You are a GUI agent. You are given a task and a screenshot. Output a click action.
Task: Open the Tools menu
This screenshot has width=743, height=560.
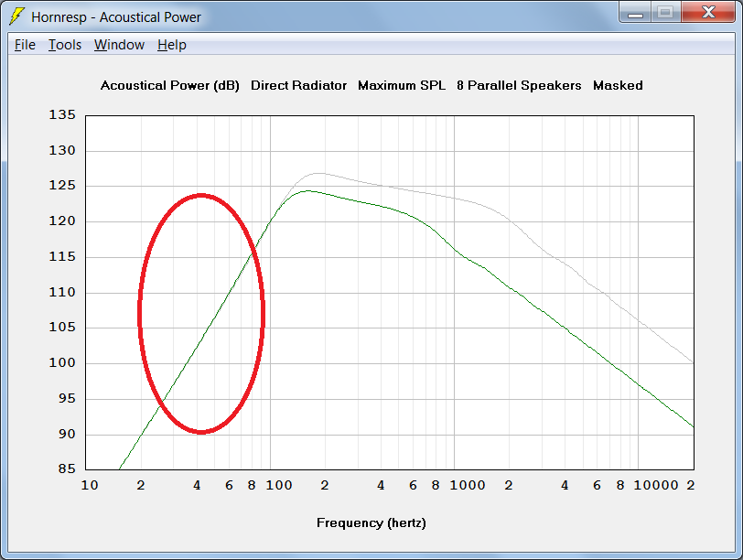(65, 45)
